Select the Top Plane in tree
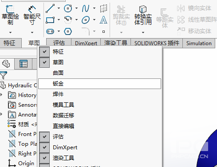The height and width of the screenshot is (167, 217). point(22,144)
